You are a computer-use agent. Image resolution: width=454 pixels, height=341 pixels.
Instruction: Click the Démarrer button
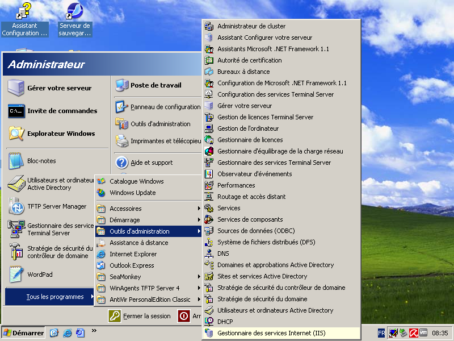point(23,333)
